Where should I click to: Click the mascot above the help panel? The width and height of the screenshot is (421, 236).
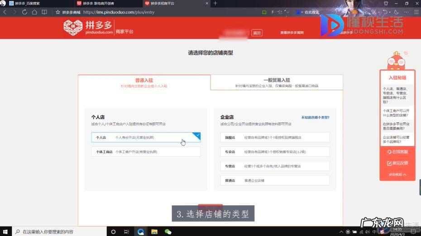(396, 61)
